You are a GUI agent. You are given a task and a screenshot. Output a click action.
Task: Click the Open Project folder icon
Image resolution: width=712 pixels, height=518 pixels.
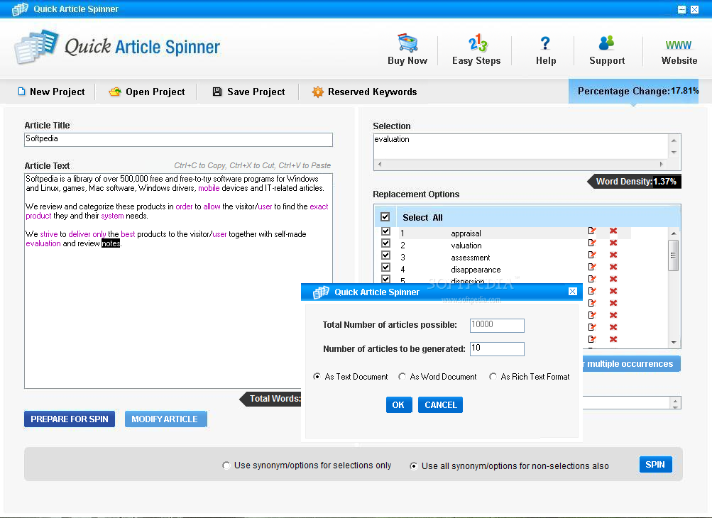click(115, 92)
